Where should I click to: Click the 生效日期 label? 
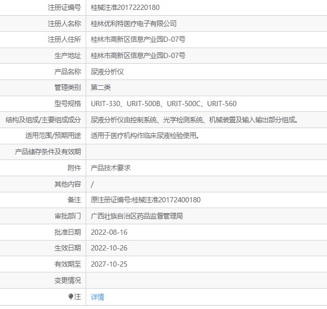pyautogui.click(x=67, y=248)
